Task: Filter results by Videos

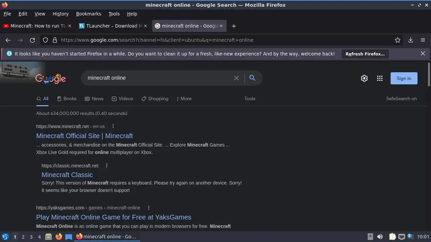Action: pyautogui.click(x=122, y=98)
